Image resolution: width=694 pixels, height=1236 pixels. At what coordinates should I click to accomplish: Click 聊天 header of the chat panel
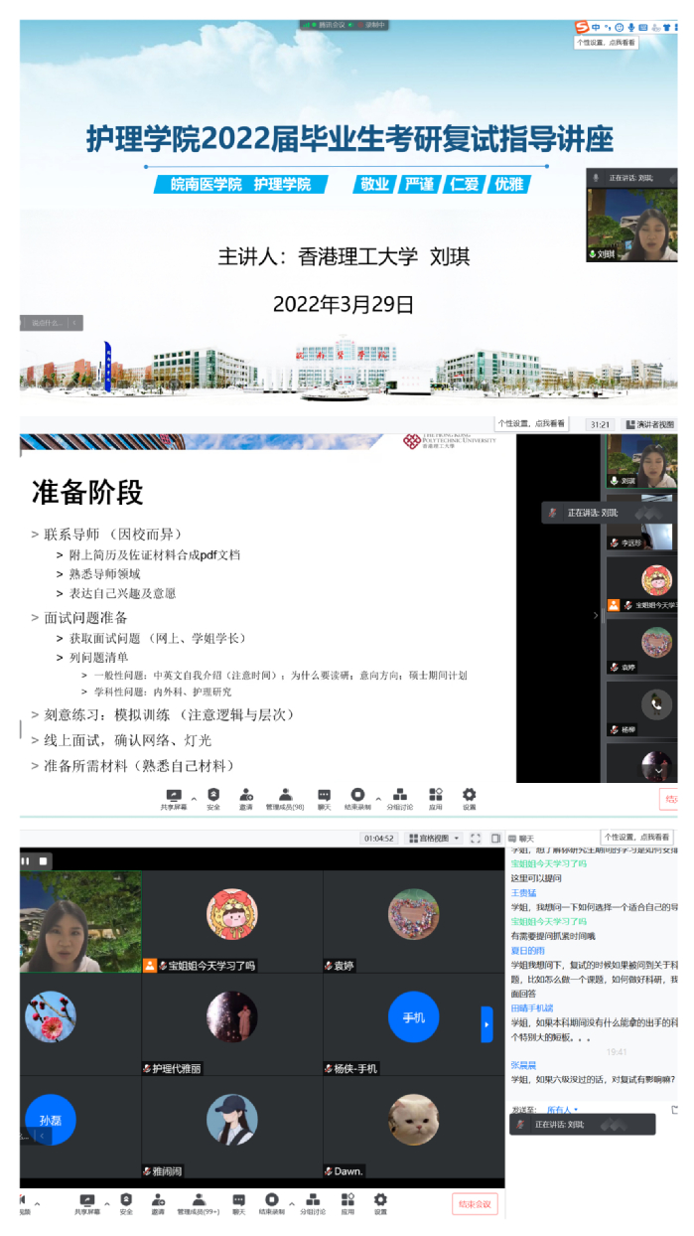(521, 838)
